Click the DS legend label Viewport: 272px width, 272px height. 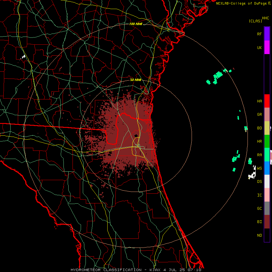259,182
